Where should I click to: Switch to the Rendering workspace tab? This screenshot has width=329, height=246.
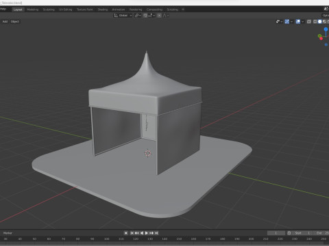pyautogui.click(x=136, y=10)
